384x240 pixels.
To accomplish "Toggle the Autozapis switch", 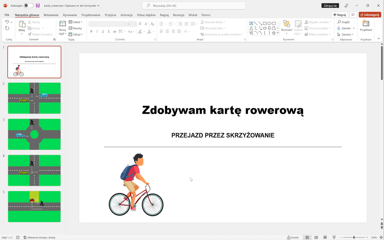I will (28, 6).
